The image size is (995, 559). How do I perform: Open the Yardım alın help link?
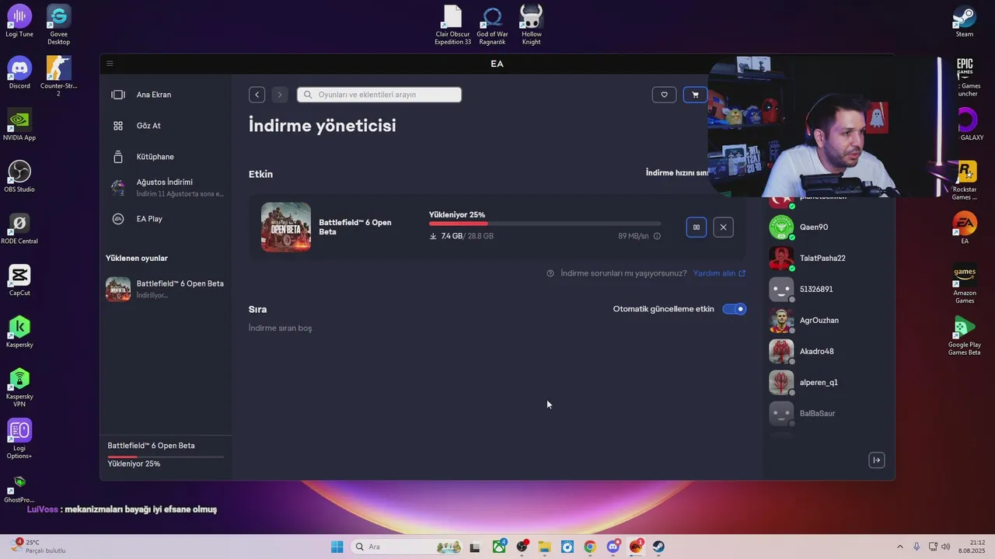click(719, 273)
